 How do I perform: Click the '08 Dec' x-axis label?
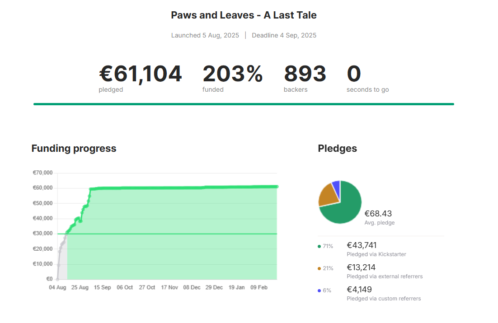click(x=192, y=288)
